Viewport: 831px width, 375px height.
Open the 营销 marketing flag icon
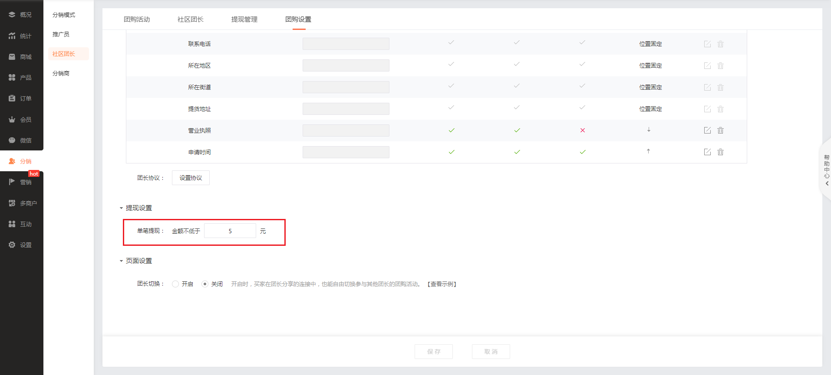pyautogui.click(x=12, y=182)
